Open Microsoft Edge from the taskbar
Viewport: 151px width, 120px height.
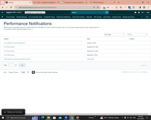tap(43, 118)
